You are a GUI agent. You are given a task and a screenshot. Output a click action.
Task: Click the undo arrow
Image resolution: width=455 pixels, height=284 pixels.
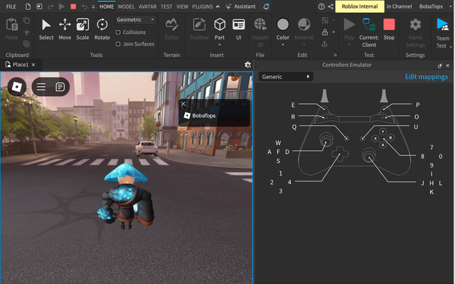pos(85,6)
